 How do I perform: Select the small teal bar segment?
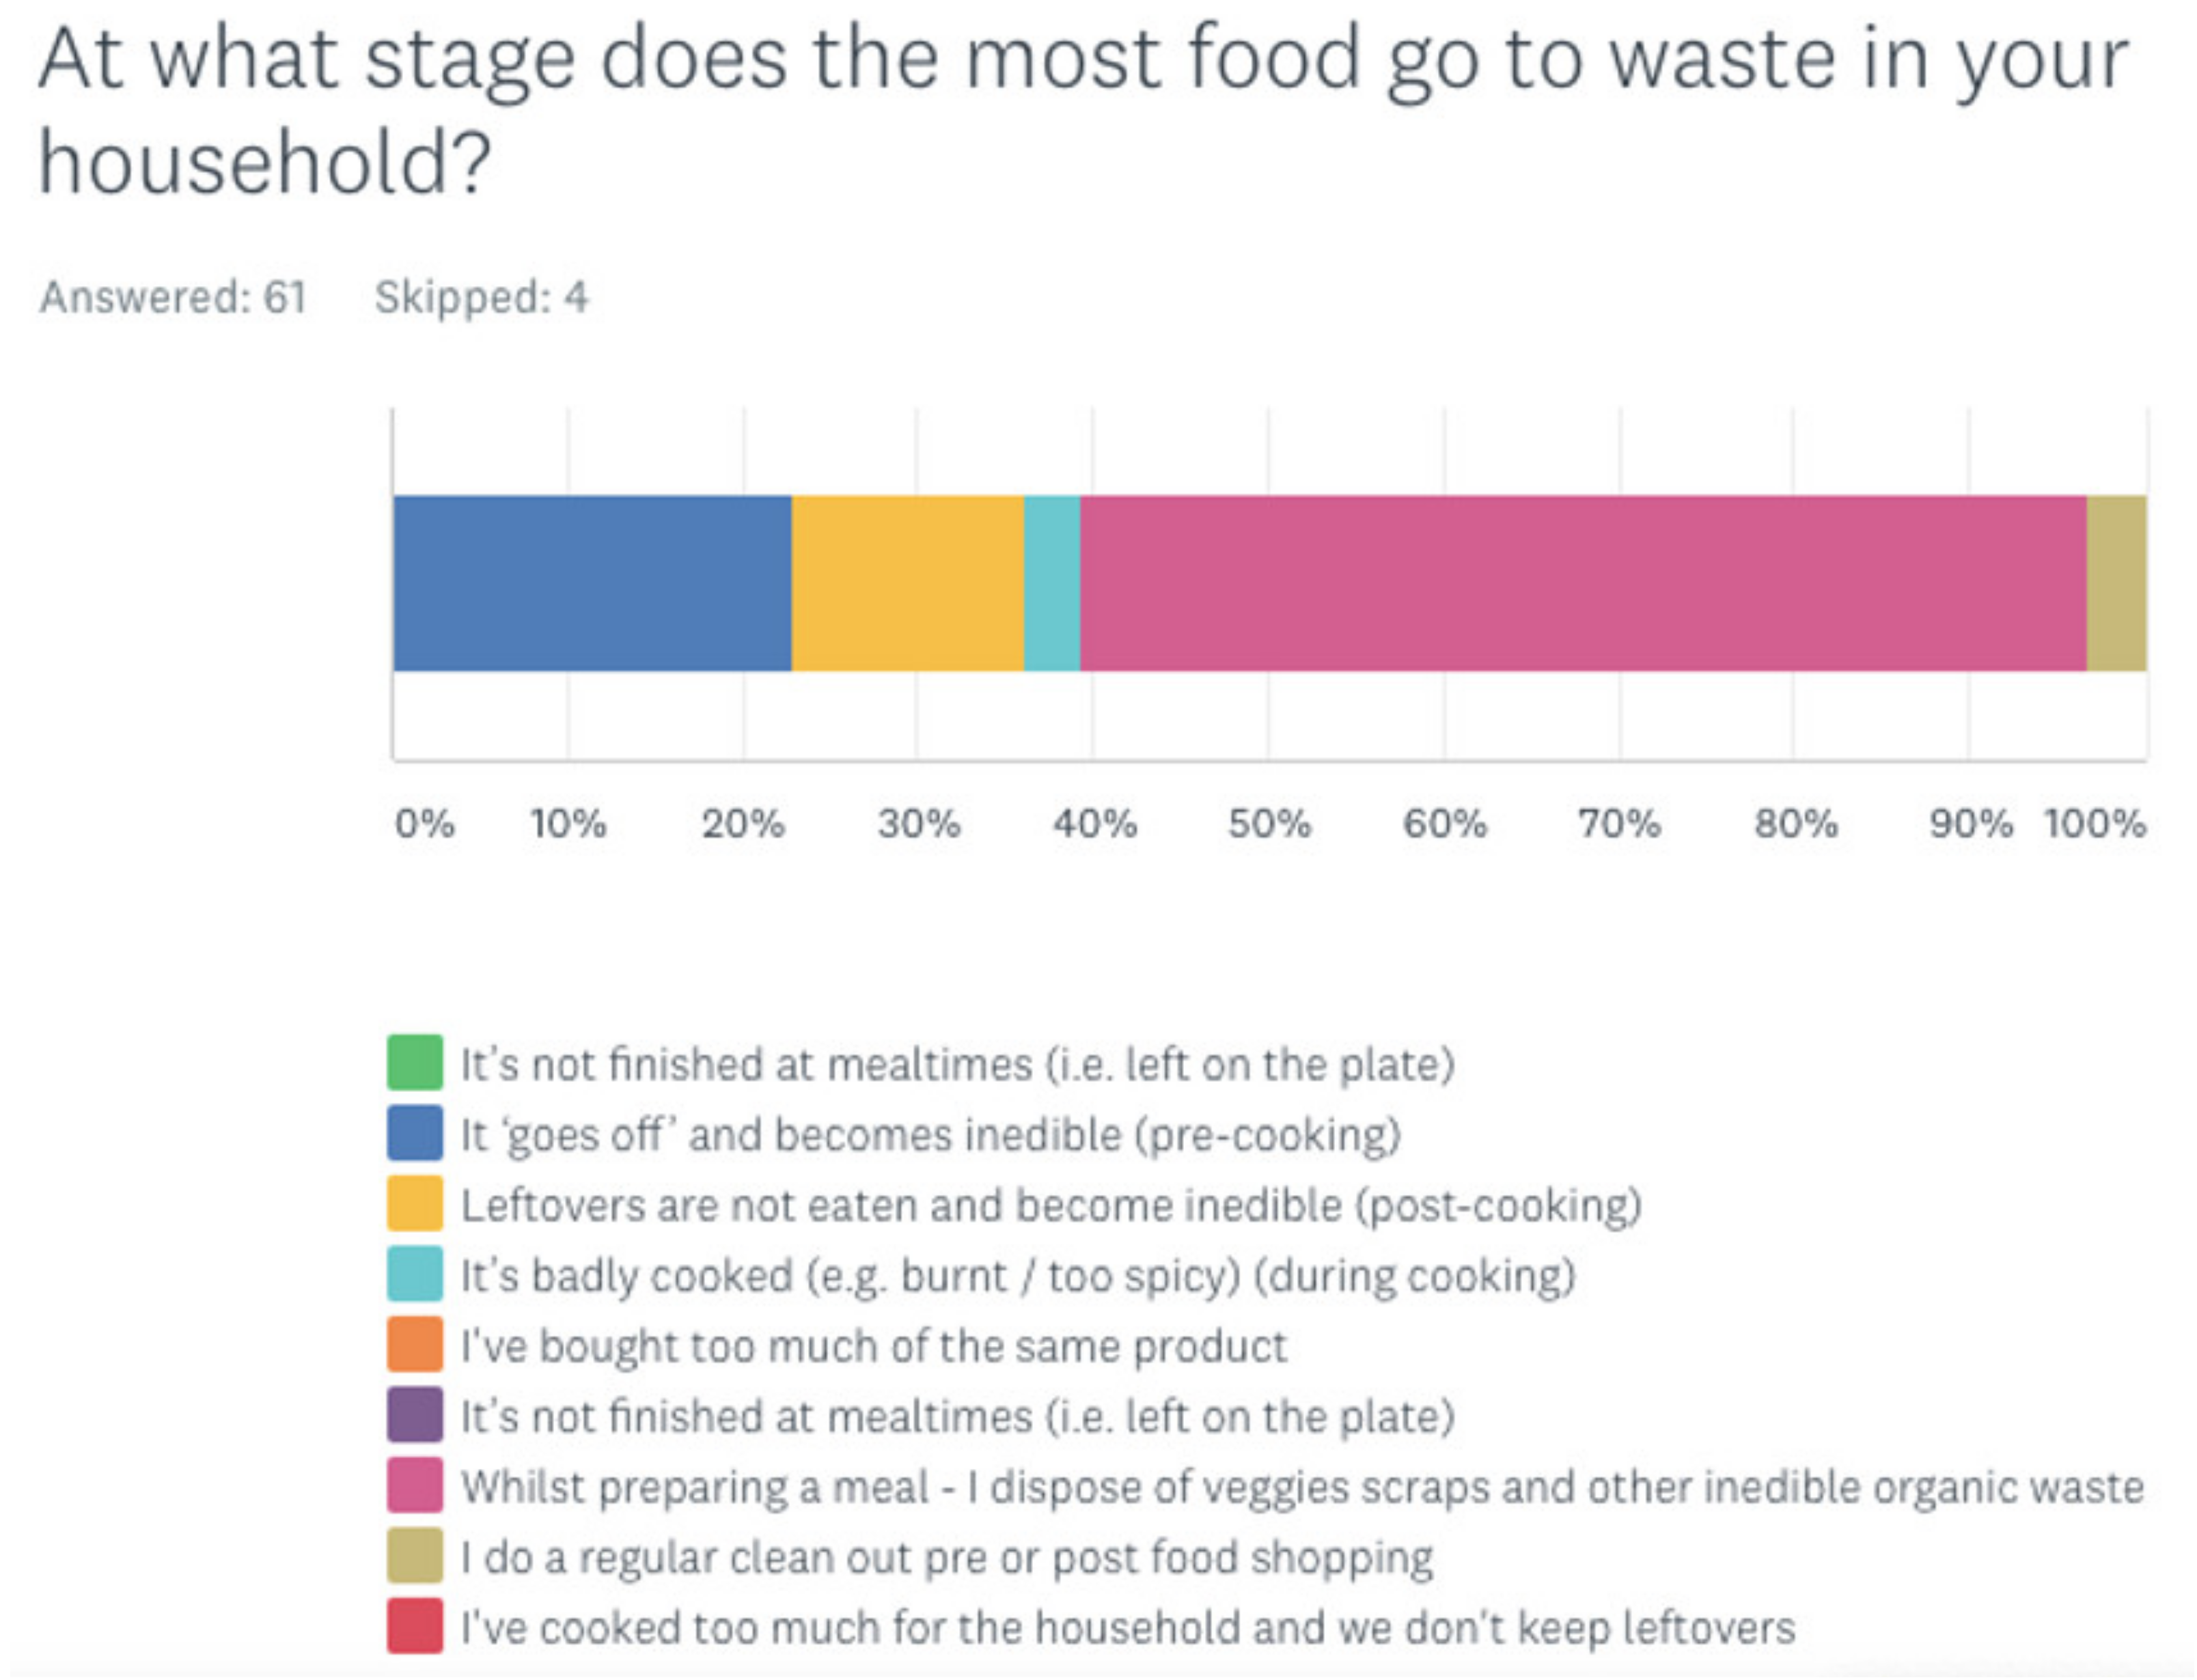(x=1051, y=583)
